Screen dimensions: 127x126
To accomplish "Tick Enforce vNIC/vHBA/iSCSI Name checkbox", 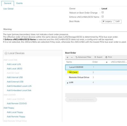I will tap(103, 16).
